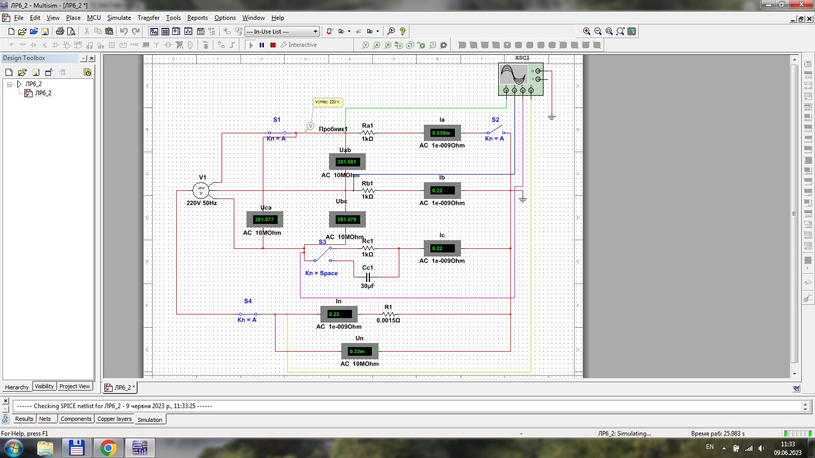
Task: Open the Place menu
Action: [x=73, y=18]
